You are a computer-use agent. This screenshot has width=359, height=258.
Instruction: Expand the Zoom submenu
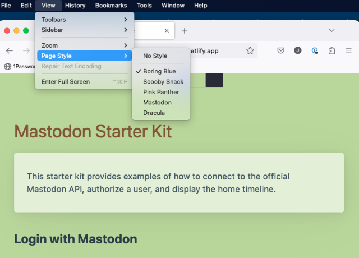[x=84, y=45]
